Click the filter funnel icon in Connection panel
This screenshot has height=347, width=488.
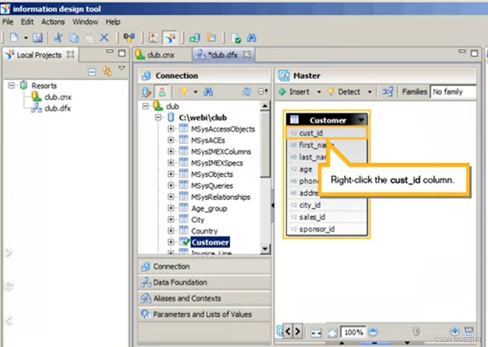(182, 91)
